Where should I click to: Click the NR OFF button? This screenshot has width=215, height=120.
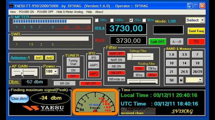point(90,84)
